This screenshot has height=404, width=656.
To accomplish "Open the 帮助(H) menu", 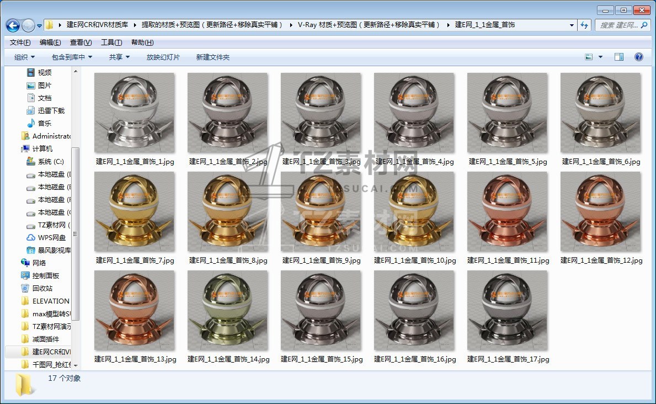I will point(142,42).
